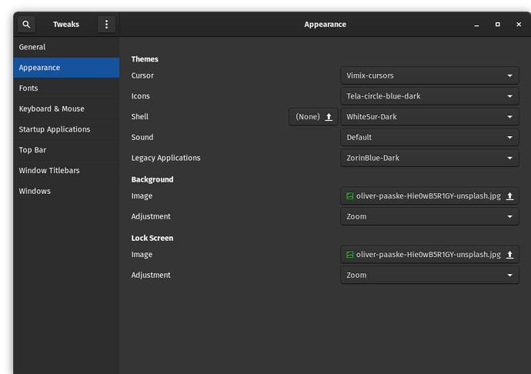The height and width of the screenshot is (374, 531).
Task: Click the Lock Screen section heading
Action: [152, 238]
